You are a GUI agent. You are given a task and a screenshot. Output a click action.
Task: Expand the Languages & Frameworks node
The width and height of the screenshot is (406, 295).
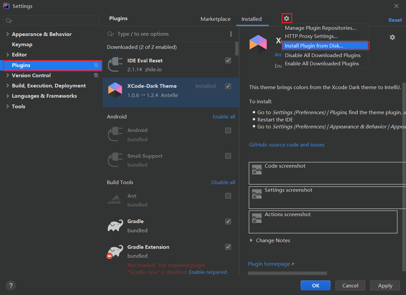(8, 96)
